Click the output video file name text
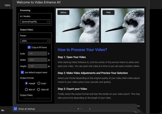 (36, 98)
